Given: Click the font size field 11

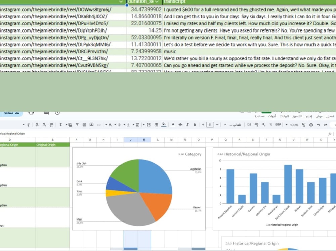Looking at the screenshot, I should coord(210,125).
